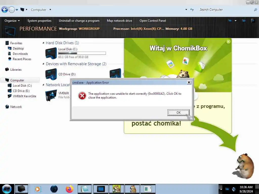Click the second hamster taskbar icon

(x=133, y=189)
